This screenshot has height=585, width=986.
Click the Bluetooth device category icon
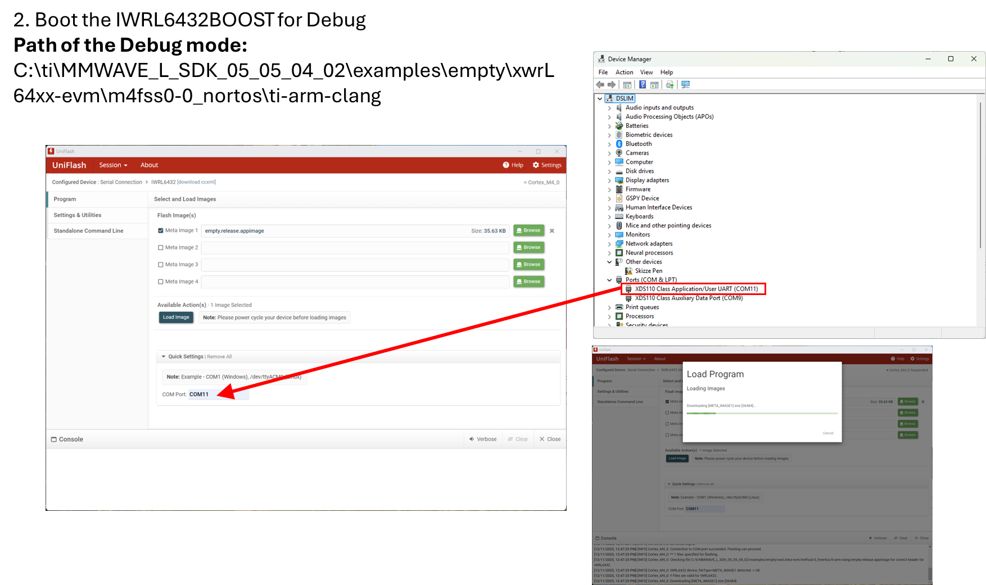[x=619, y=144]
